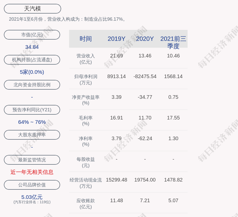The height and width of the screenshot is (217, 238).
Task: Click the 时间 column header
Action: (x=86, y=39)
